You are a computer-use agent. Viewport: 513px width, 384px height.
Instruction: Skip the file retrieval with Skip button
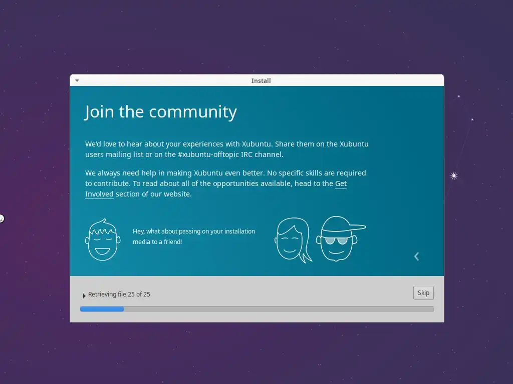point(423,293)
